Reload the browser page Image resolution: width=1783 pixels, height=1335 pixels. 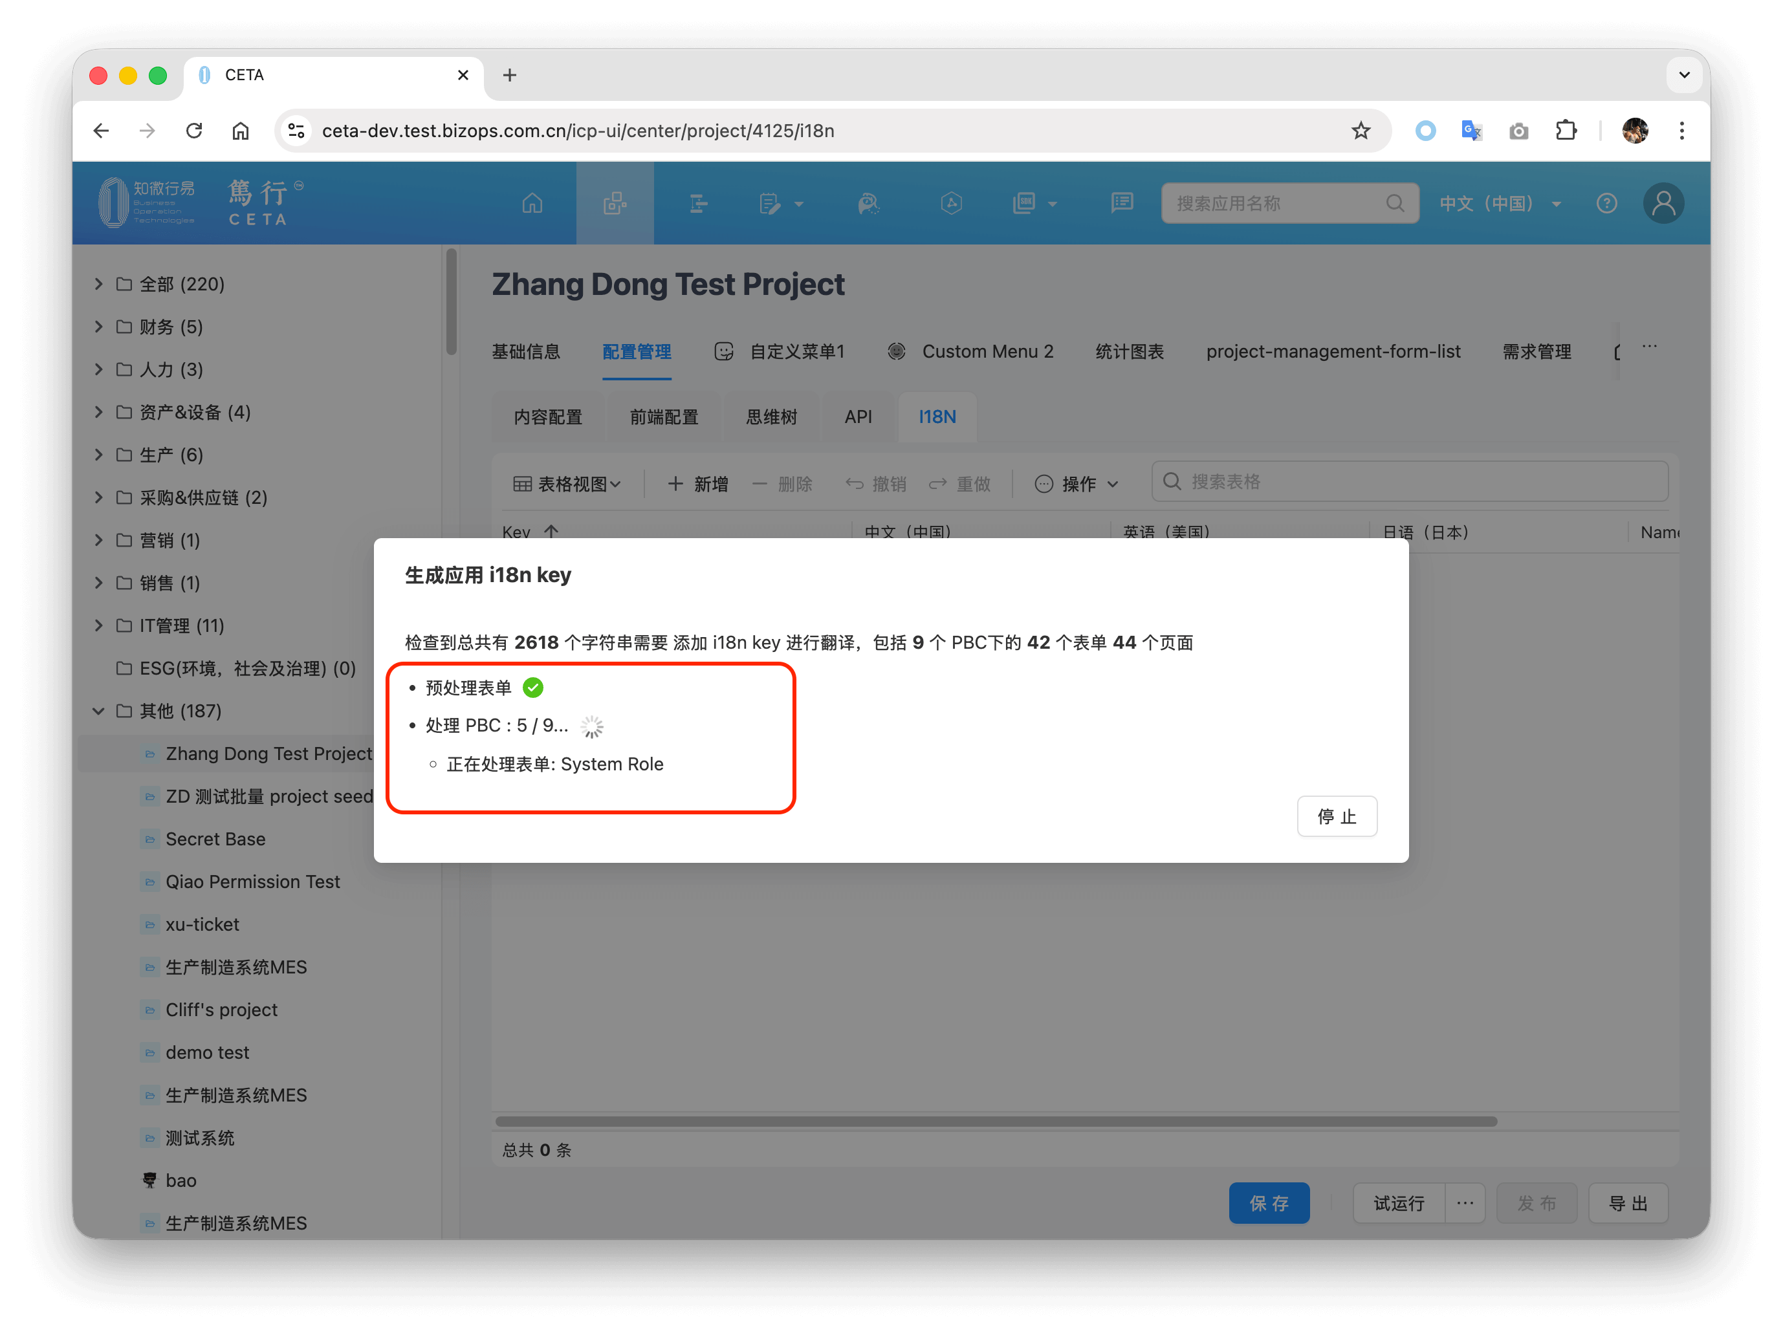tap(194, 131)
